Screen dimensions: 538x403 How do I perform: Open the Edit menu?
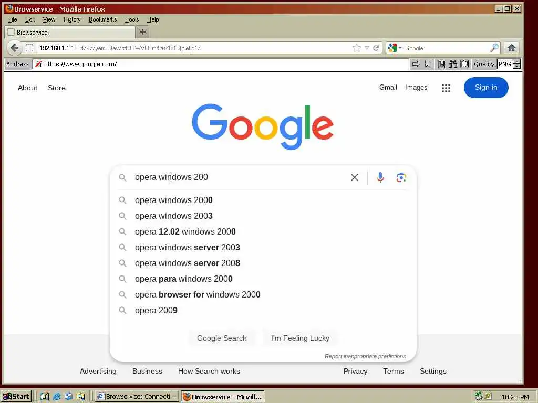(x=30, y=19)
